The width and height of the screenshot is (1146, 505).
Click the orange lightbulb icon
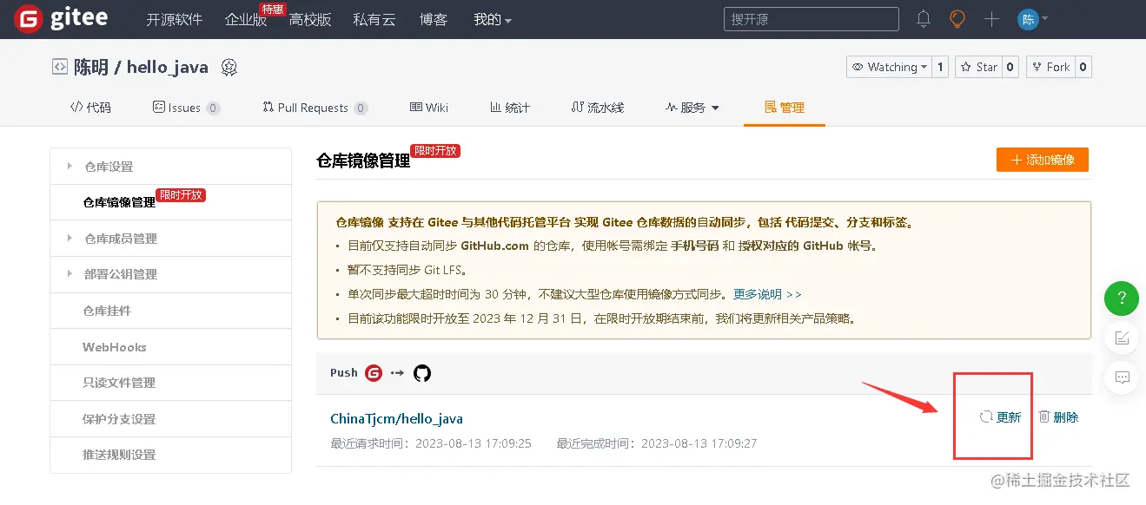click(957, 18)
